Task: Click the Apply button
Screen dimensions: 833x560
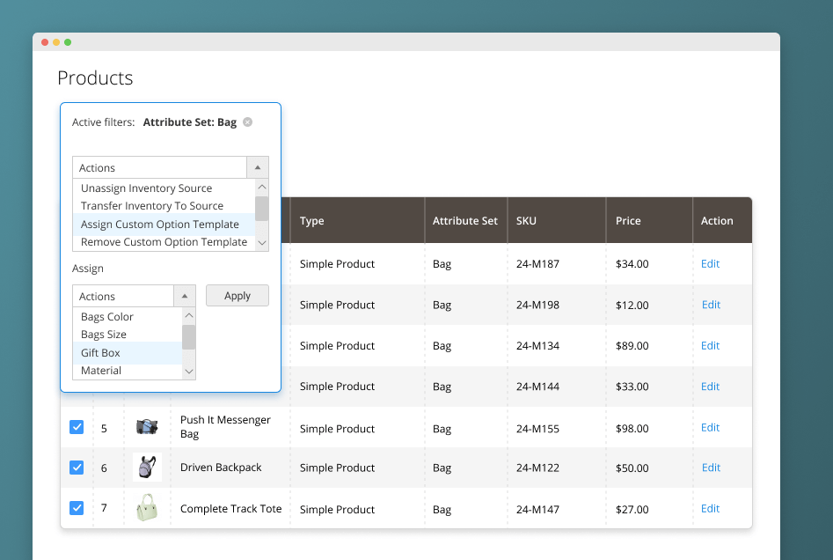Action: (x=237, y=296)
